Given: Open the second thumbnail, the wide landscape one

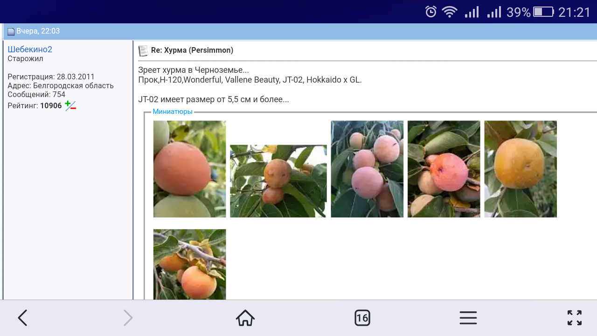Looking at the screenshot, I should (278, 181).
